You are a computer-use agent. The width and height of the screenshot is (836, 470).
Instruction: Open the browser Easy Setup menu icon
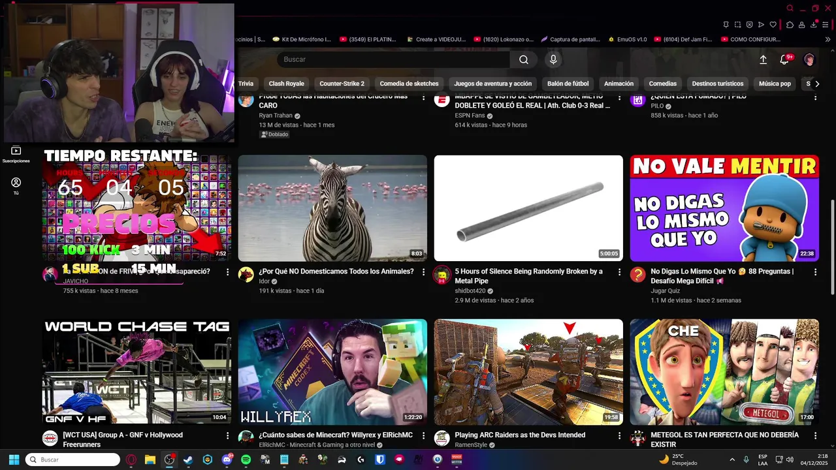[826, 25]
